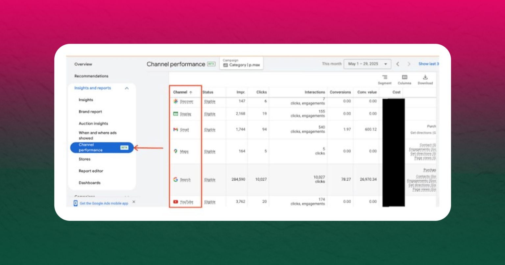Click the Display channel icon

(176, 114)
